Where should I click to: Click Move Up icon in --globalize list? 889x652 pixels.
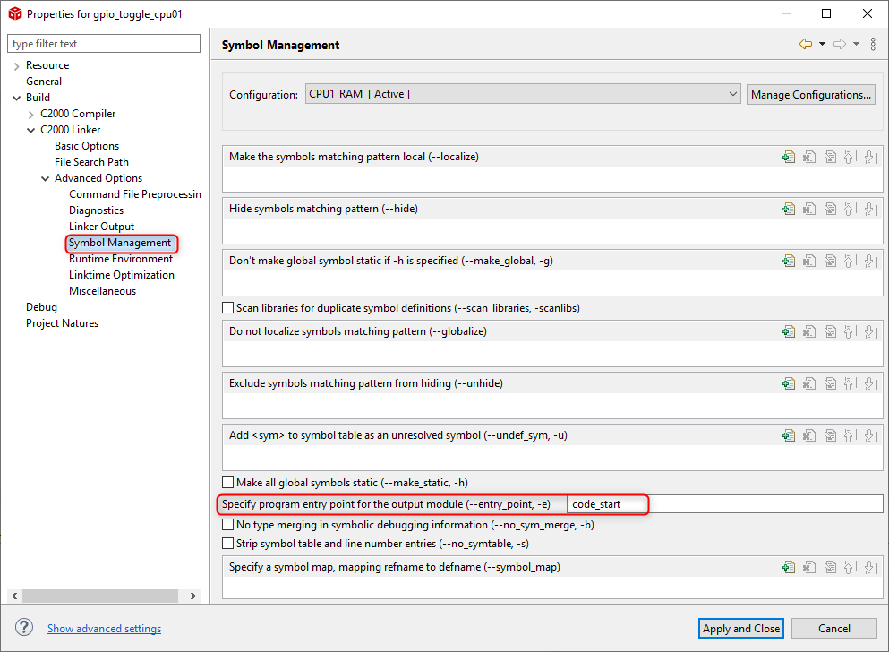850,331
